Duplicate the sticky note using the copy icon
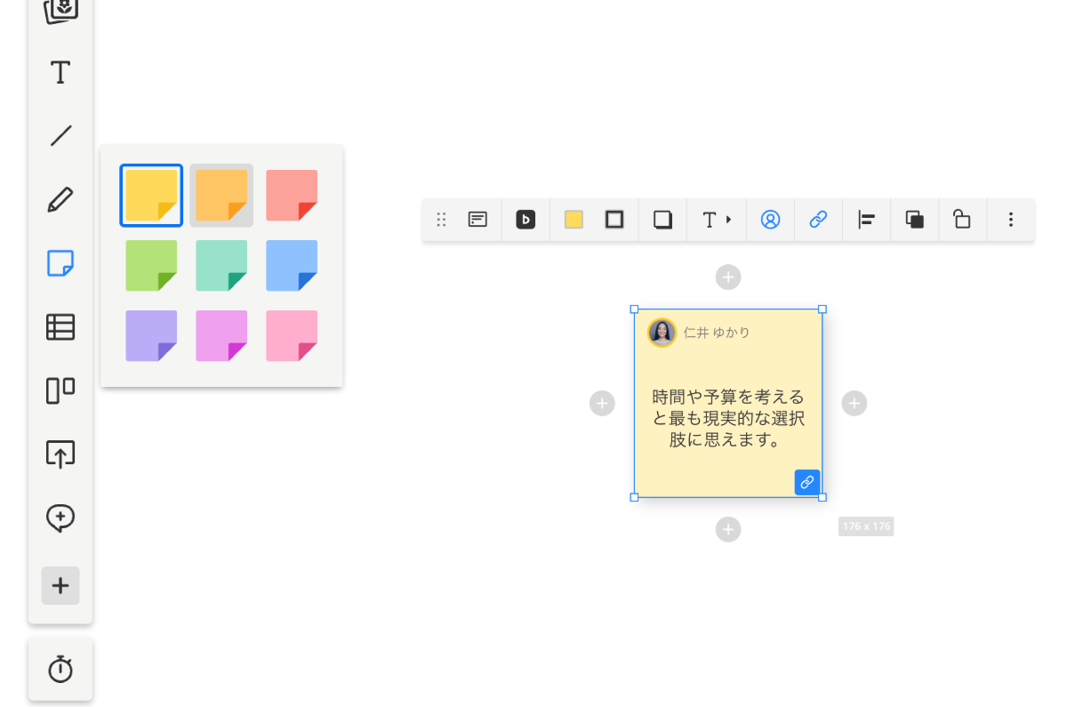1067x707 pixels. point(914,219)
